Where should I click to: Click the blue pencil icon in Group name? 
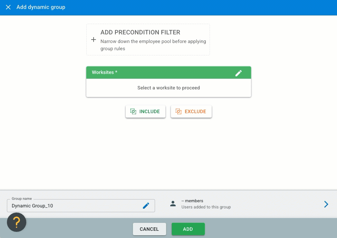coord(146,206)
